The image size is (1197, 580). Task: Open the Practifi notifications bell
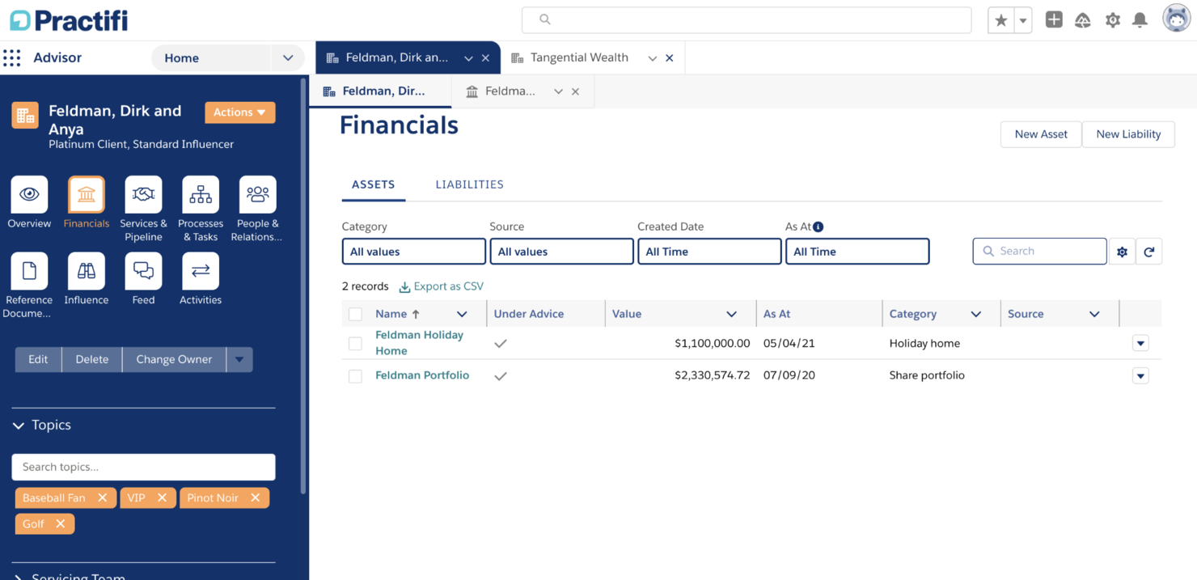pos(1140,19)
